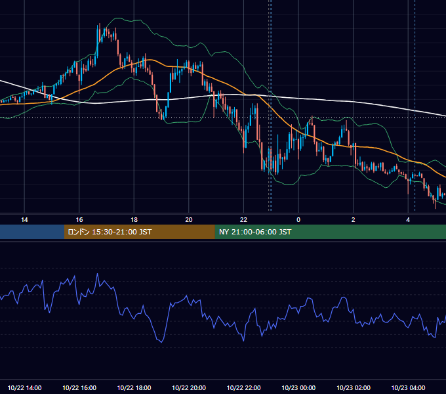Click the 10/22 20:00 date label
446x394 pixels.
(x=189, y=387)
